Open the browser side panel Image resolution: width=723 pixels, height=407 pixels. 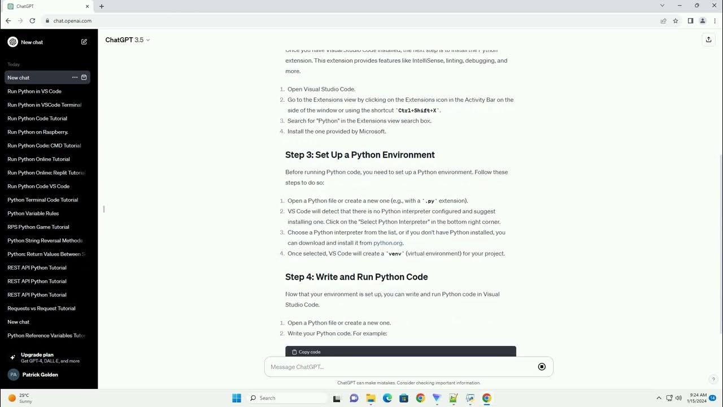[690, 21]
